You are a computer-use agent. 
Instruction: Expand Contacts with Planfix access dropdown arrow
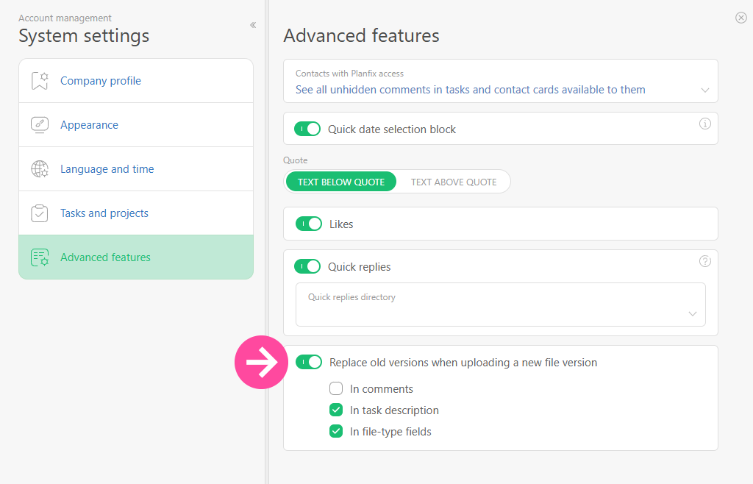pyautogui.click(x=705, y=90)
